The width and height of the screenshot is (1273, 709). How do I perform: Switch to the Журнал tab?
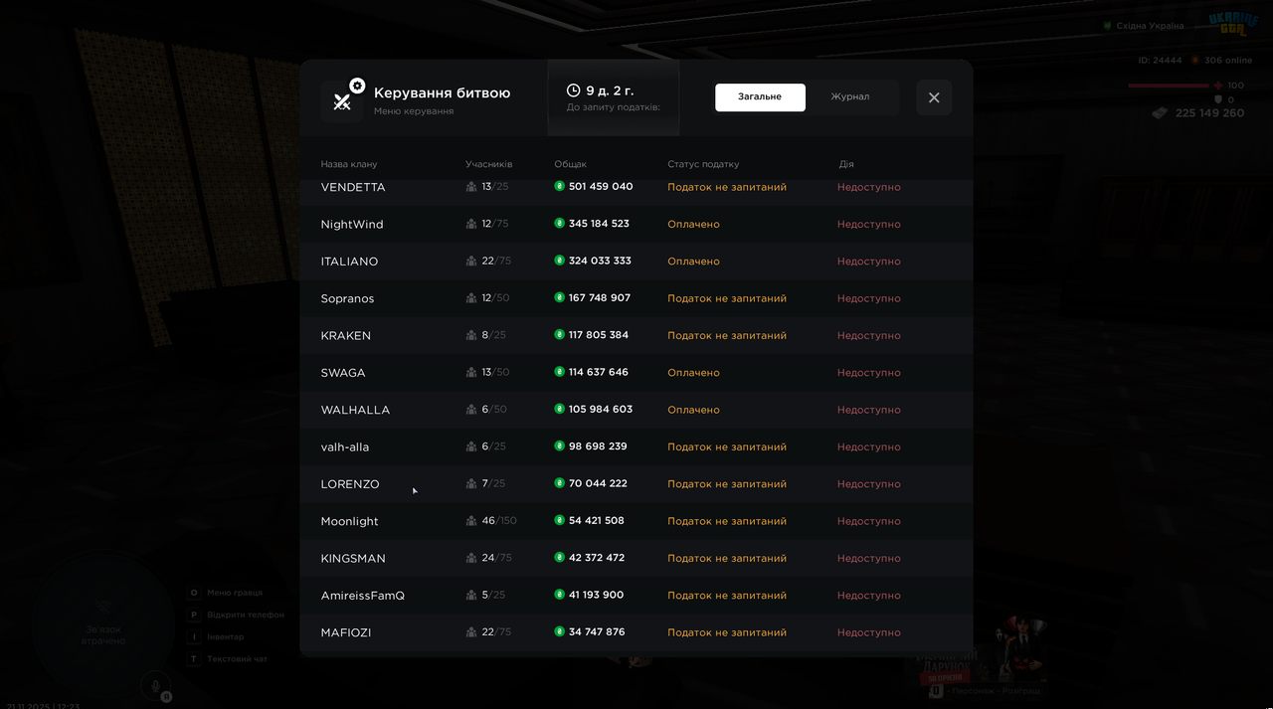click(850, 96)
